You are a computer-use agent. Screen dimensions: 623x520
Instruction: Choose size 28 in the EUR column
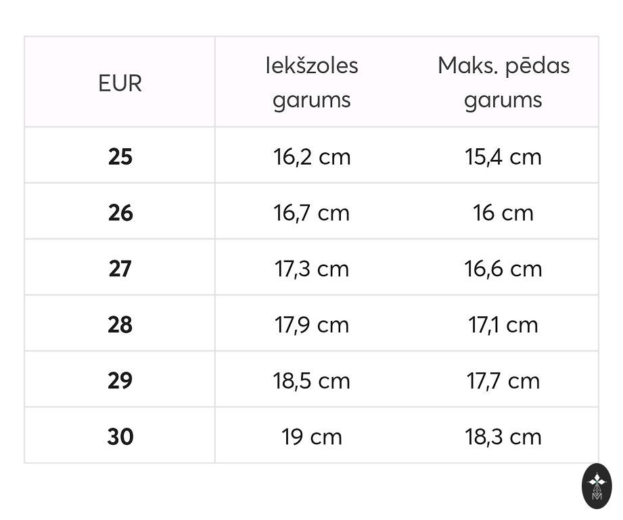click(x=120, y=325)
